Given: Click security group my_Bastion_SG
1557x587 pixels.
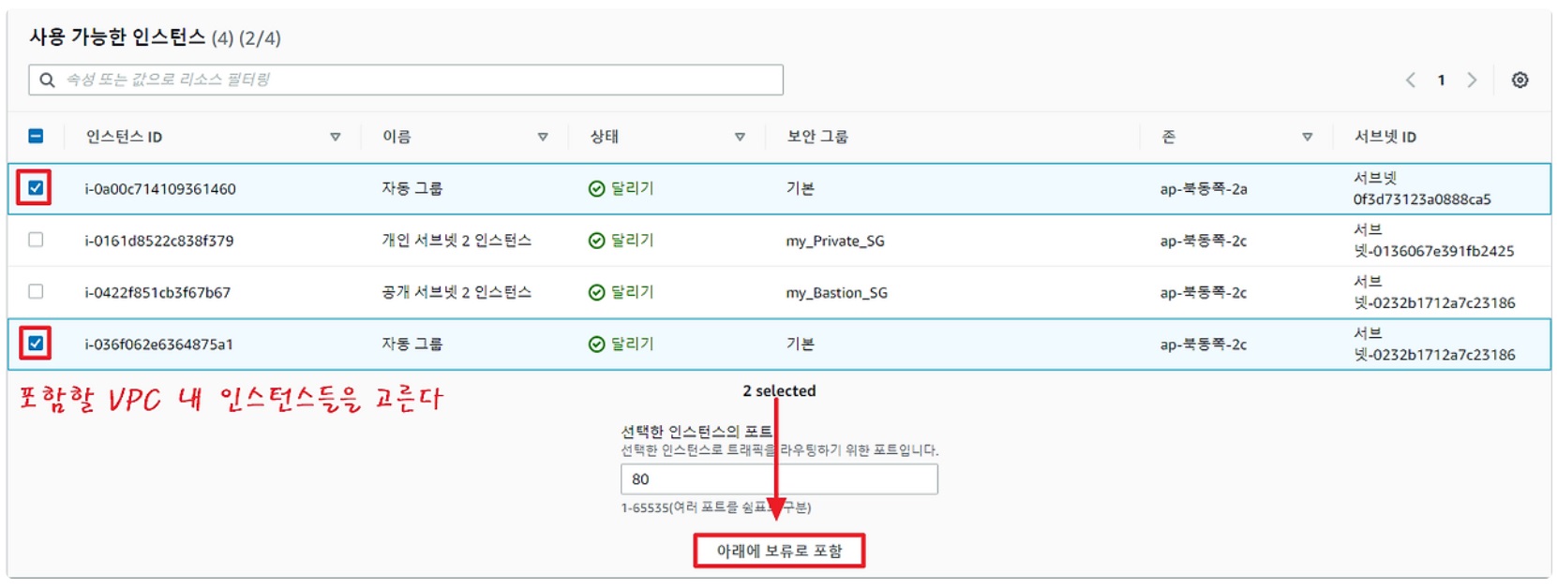Looking at the screenshot, I should [x=836, y=293].
